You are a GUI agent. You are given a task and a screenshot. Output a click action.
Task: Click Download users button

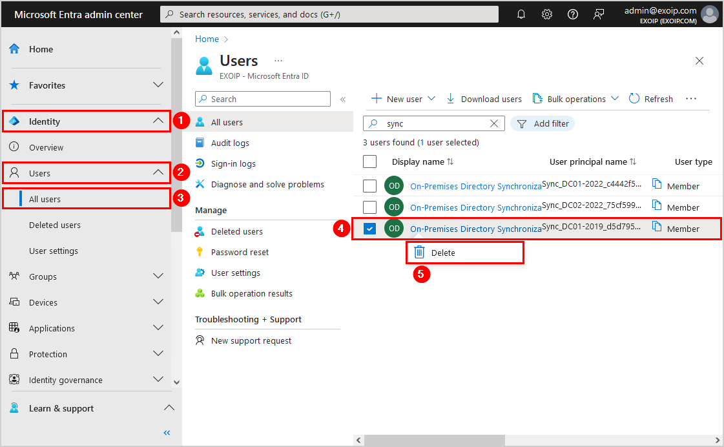[484, 99]
